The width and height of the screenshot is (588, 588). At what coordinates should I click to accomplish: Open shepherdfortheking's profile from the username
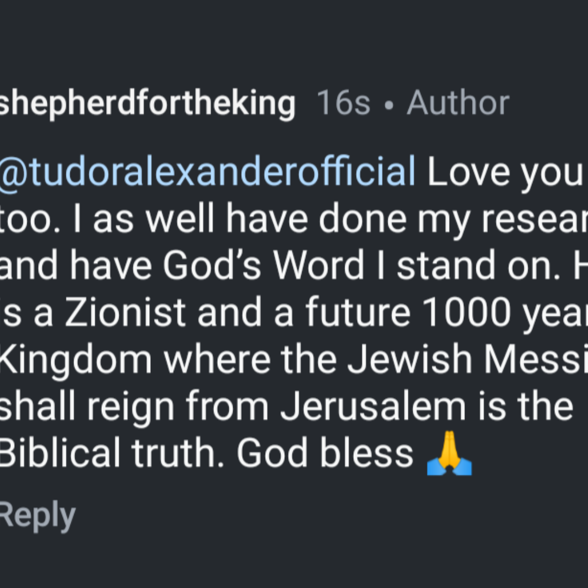(x=148, y=102)
